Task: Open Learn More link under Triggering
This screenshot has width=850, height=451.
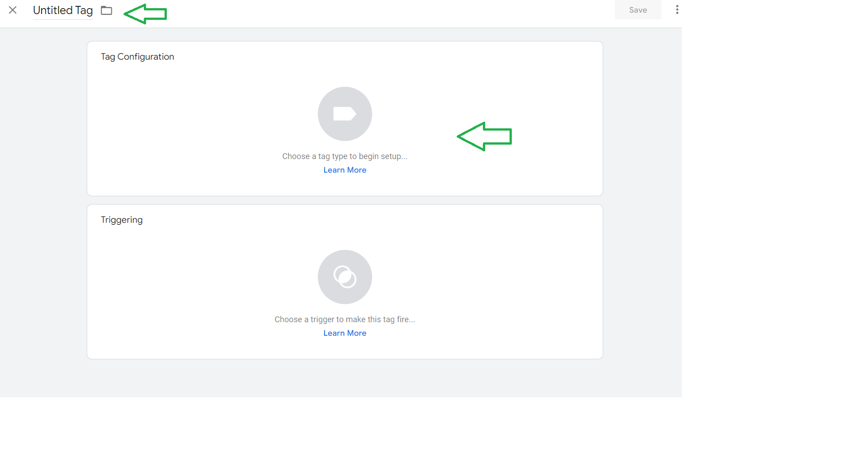Action: pos(345,333)
